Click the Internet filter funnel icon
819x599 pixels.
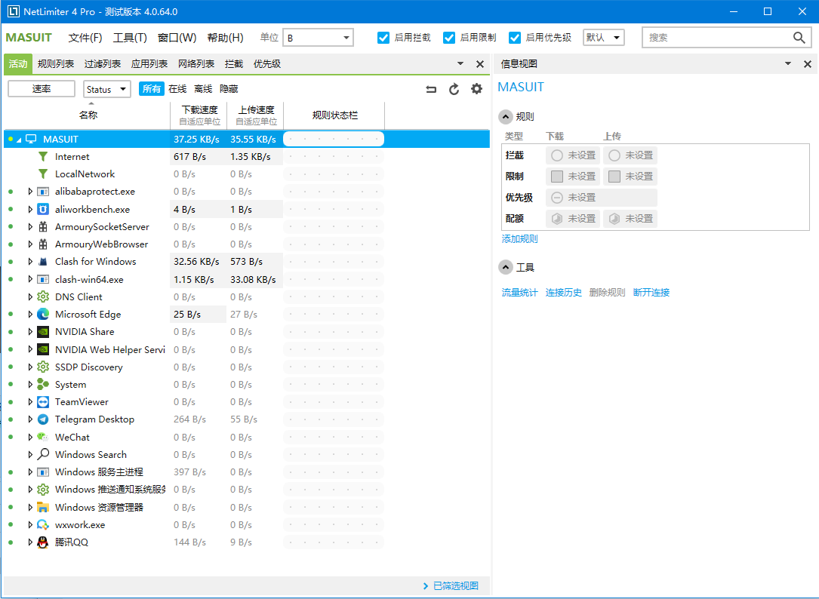[x=43, y=157]
